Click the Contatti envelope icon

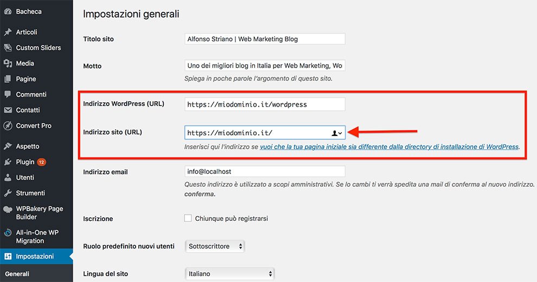(x=8, y=110)
